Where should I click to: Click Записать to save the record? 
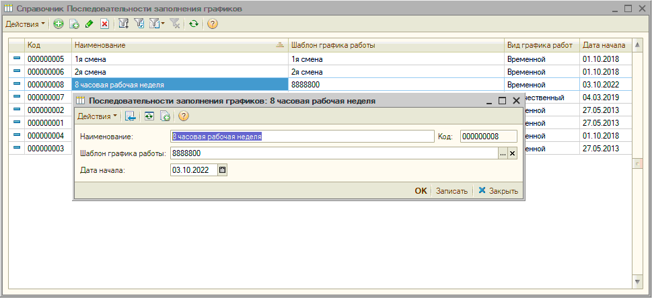451,191
